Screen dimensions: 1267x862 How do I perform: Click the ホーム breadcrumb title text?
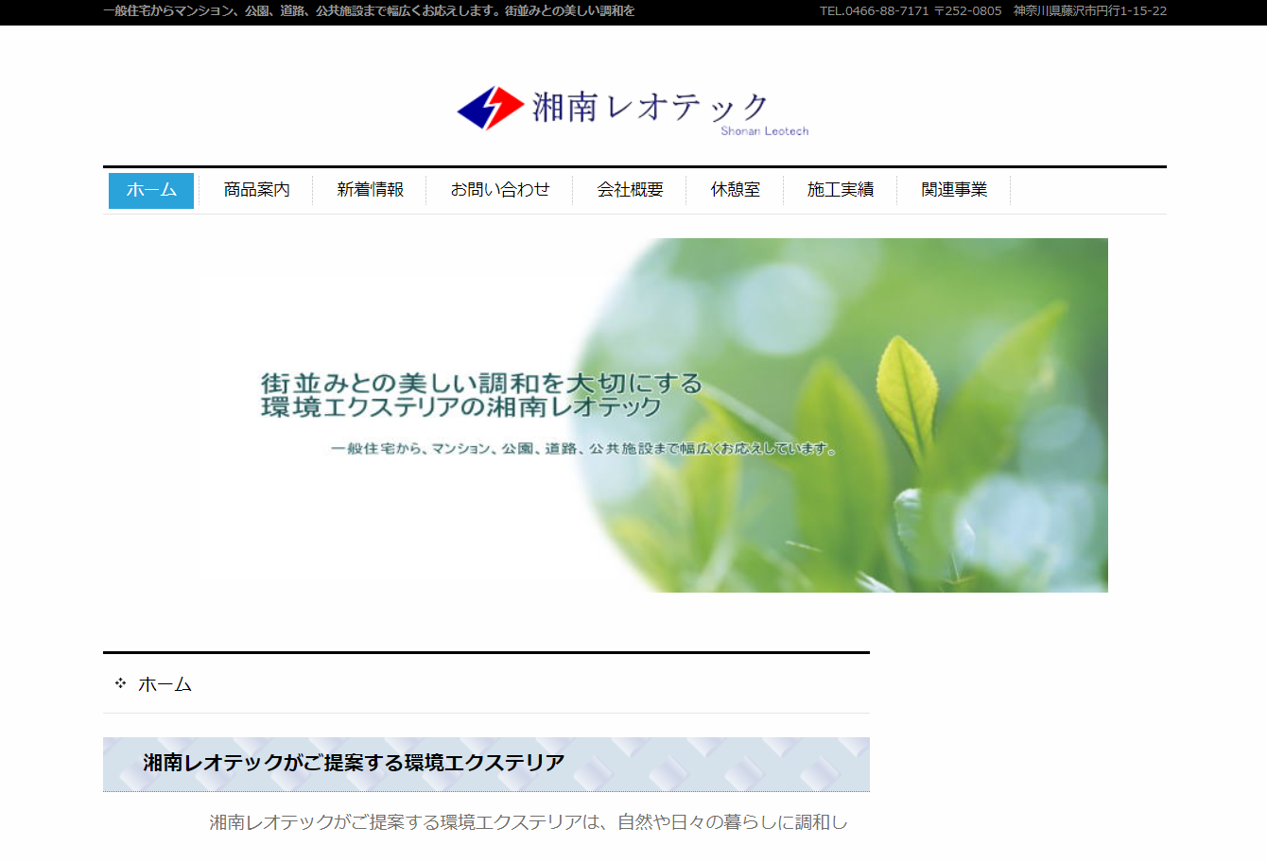(165, 684)
